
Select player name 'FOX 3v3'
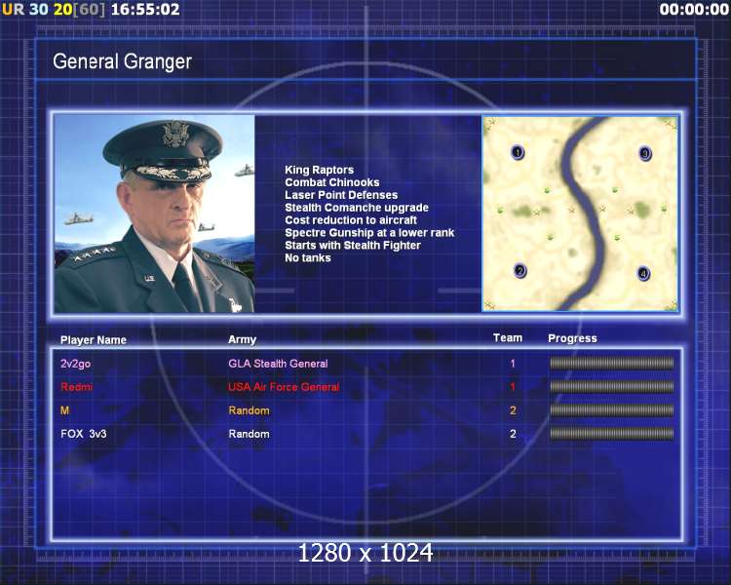click(x=84, y=434)
